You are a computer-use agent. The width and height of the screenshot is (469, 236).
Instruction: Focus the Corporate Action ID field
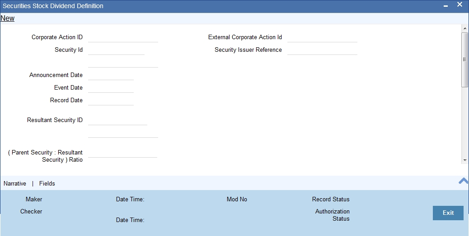click(x=123, y=37)
